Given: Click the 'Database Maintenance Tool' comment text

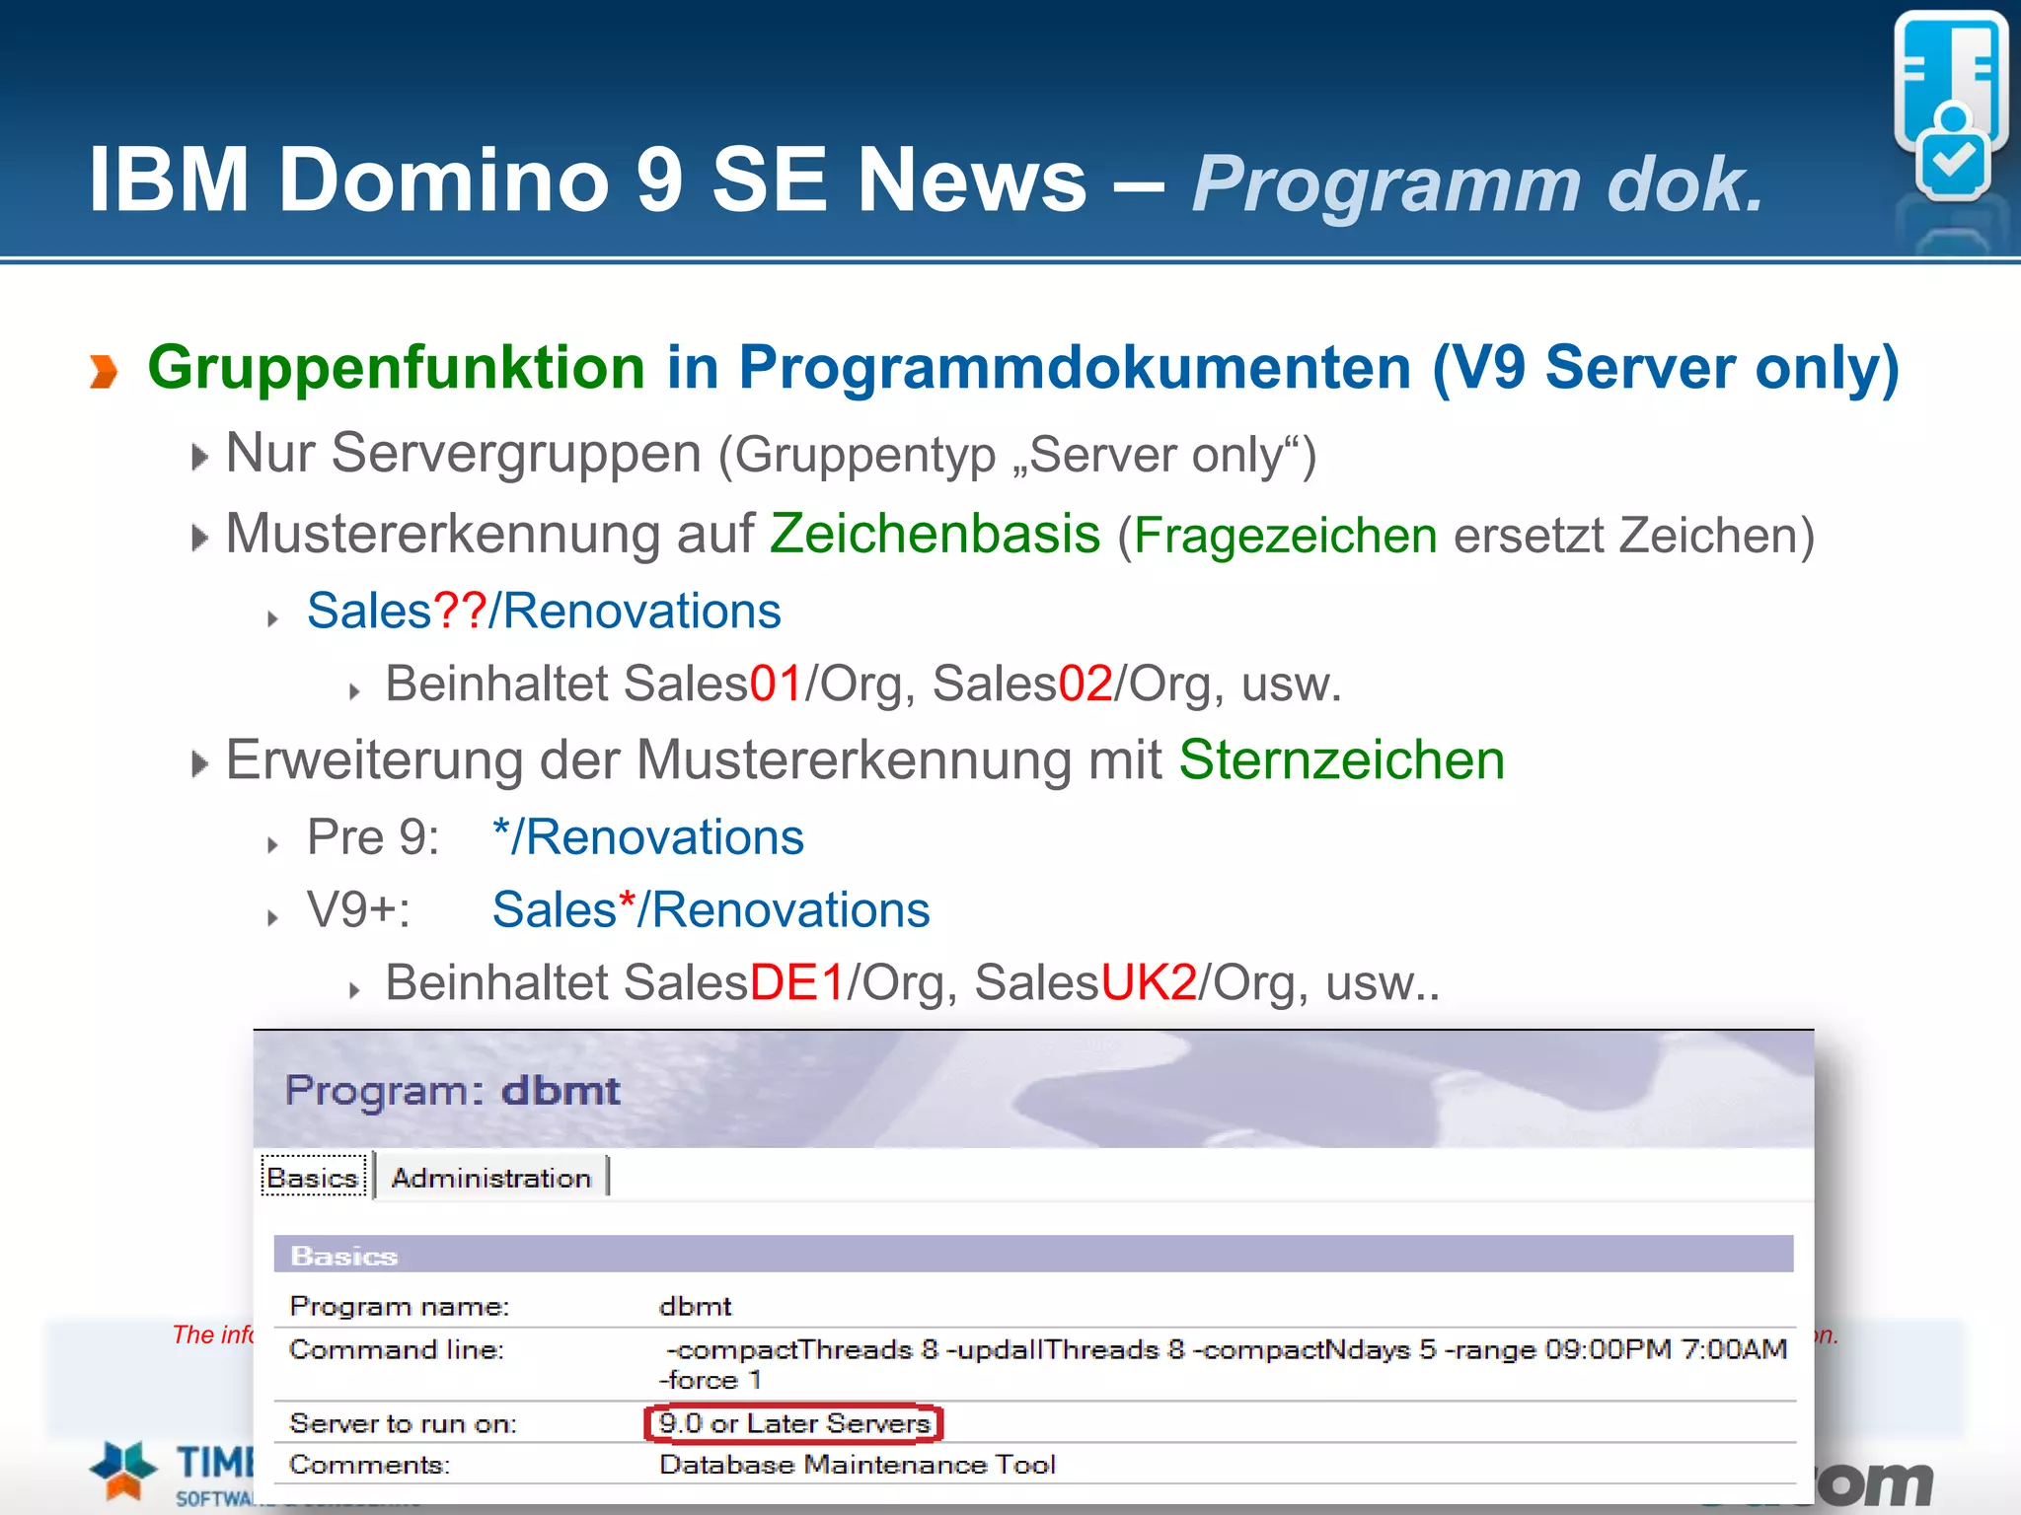Looking at the screenshot, I should (x=858, y=1465).
